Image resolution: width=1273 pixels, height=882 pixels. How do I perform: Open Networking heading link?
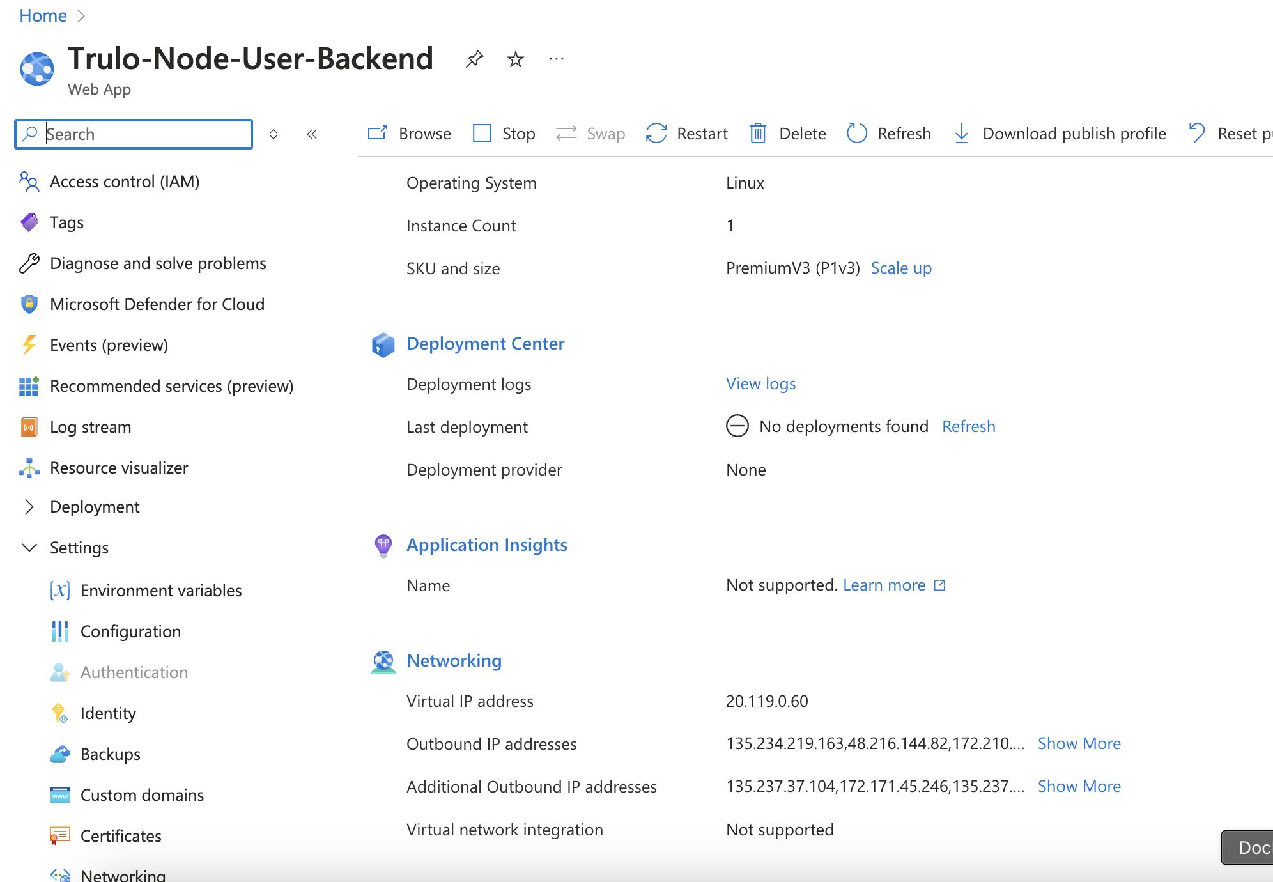(x=454, y=661)
